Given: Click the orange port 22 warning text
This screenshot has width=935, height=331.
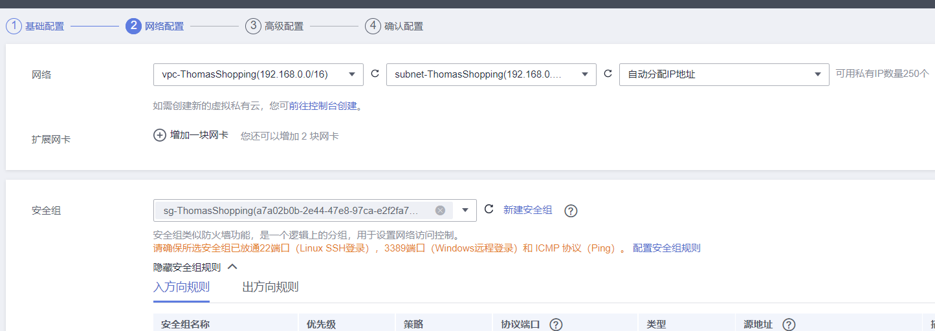Looking at the screenshot, I should tap(390, 248).
